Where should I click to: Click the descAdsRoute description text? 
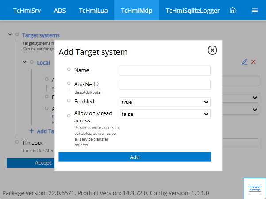(x=88, y=92)
